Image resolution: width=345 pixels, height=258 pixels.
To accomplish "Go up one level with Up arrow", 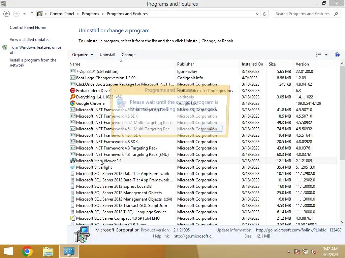I will point(32,14).
